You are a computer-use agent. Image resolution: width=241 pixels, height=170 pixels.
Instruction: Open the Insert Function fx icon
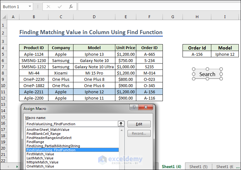[x=71, y=7]
